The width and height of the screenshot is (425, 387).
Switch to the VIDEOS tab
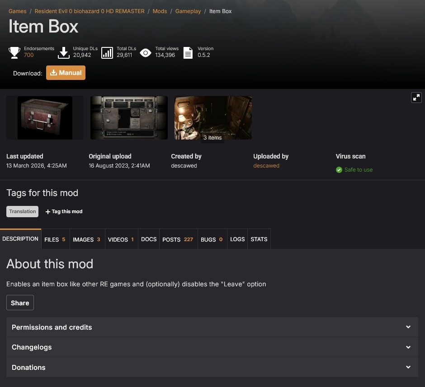122,239
